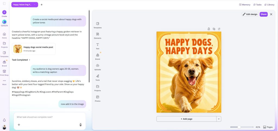
Task: Open Tasks in the top bar
Action: point(257,5)
